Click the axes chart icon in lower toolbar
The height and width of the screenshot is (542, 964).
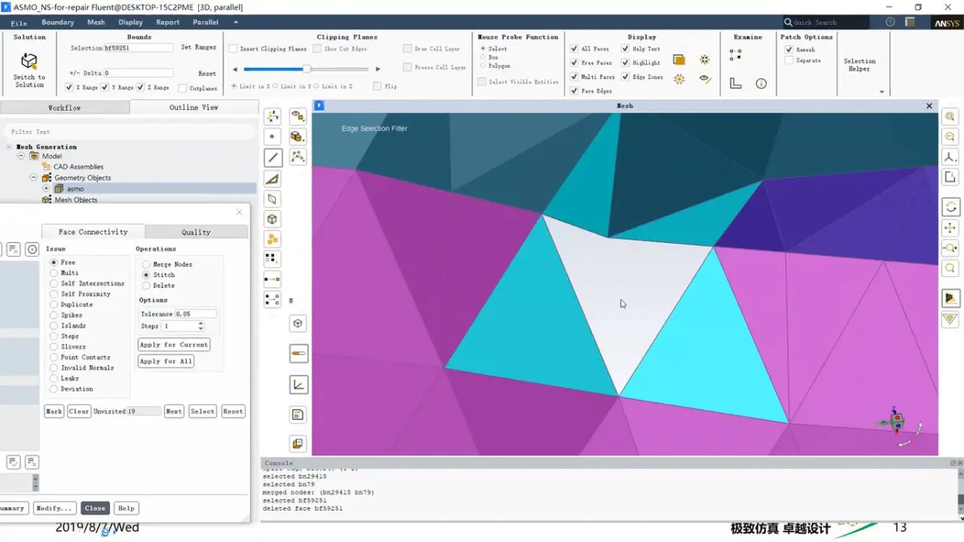point(298,384)
